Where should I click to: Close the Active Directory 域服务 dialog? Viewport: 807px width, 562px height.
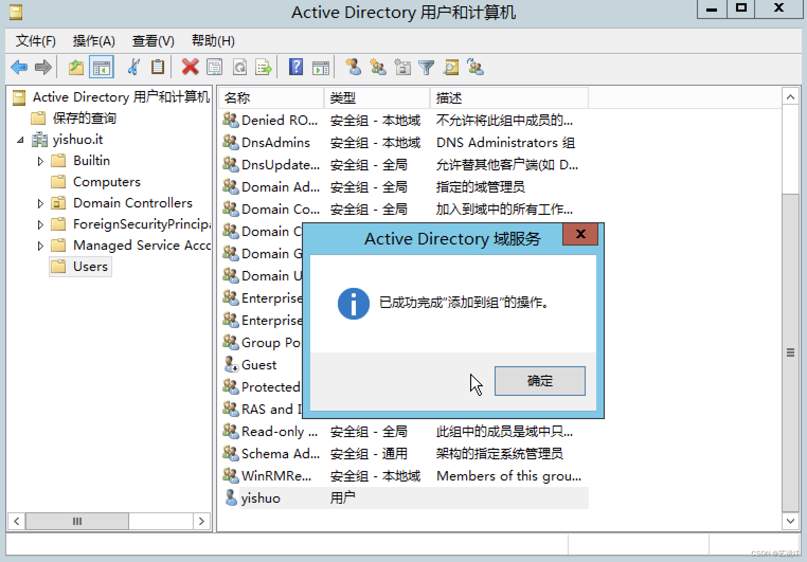point(580,234)
